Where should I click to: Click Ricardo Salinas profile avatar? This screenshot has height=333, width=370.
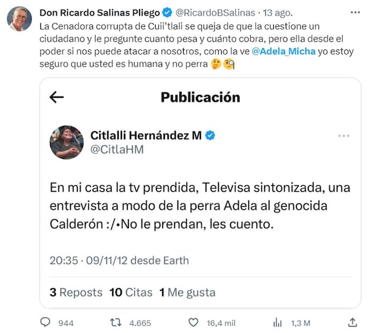pyautogui.click(x=19, y=19)
